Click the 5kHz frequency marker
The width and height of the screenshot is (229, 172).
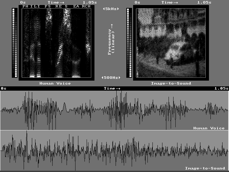click(111, 9)
